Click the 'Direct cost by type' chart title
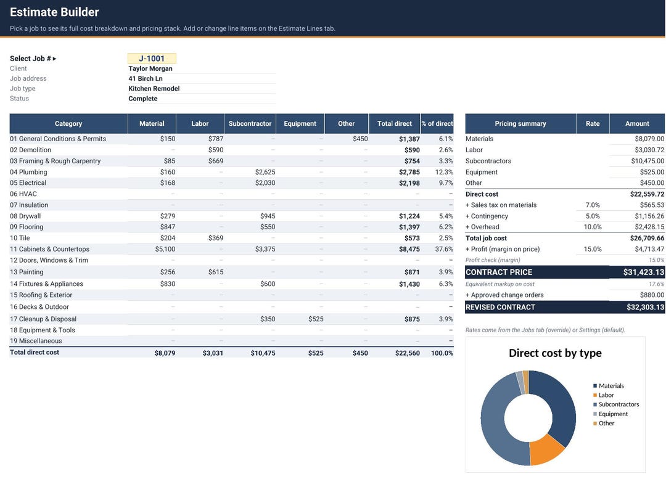The image size is (666, 479). (x=555, y=353)
